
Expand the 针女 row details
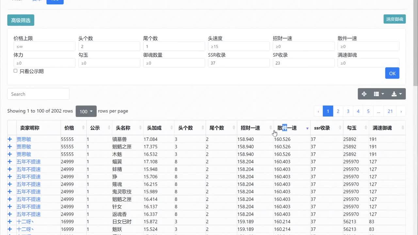click(x=10, y=207)
